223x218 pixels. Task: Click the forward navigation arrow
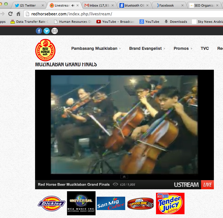coord(2,14)
